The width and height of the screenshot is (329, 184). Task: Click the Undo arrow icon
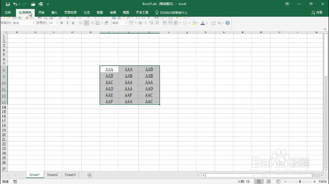click(15, 4)
